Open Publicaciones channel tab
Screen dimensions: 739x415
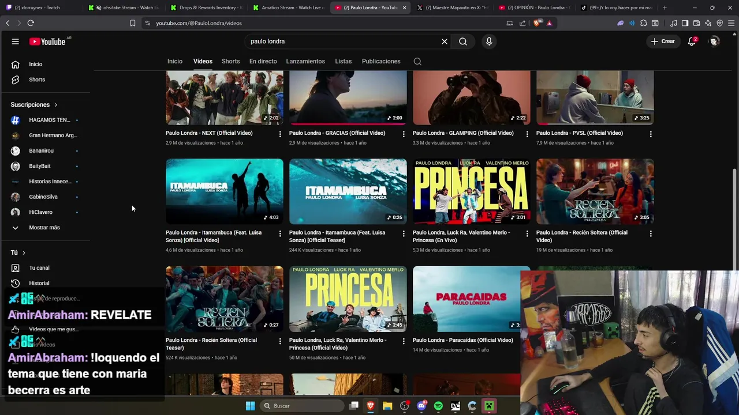click(x=381, y=61)
